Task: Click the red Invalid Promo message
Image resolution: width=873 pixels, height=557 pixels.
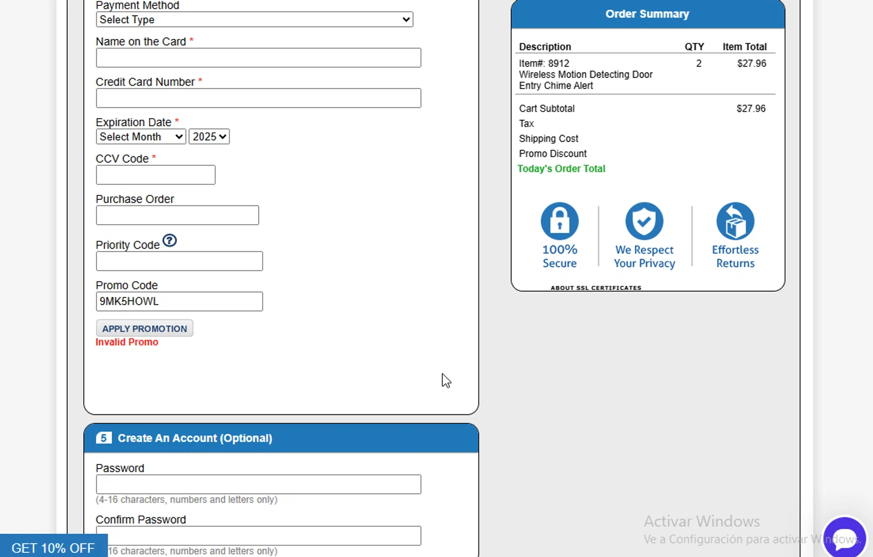Action: [127, 342]
